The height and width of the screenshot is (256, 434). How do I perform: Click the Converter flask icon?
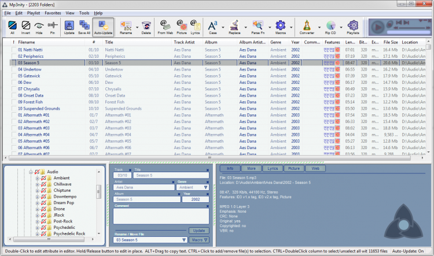[x=307, y=27]
